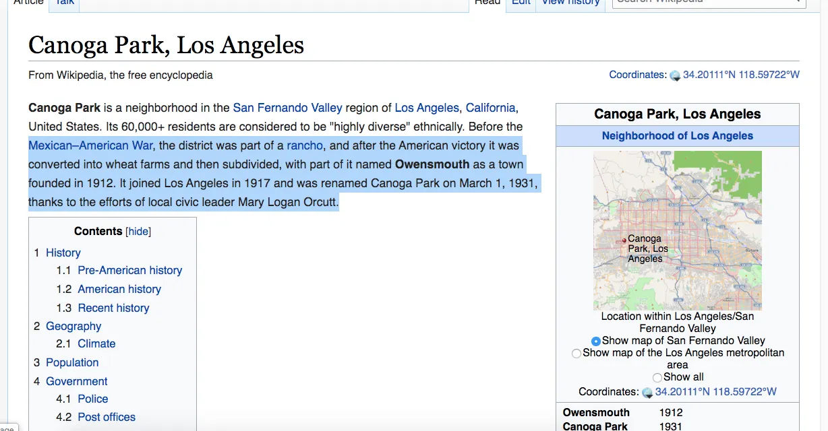Image resolution: width=828 pixels, height=431 pixels.
Task: Open the Climate subsection link
Action: point(96,343)
